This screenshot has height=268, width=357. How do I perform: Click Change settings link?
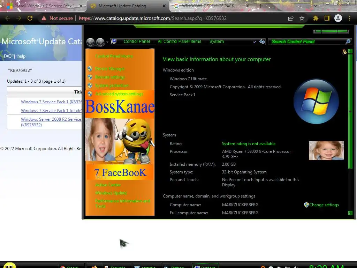coord(324,205)
